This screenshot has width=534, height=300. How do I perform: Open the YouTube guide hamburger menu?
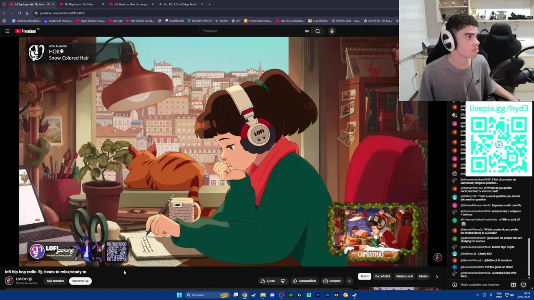(8, 31)
